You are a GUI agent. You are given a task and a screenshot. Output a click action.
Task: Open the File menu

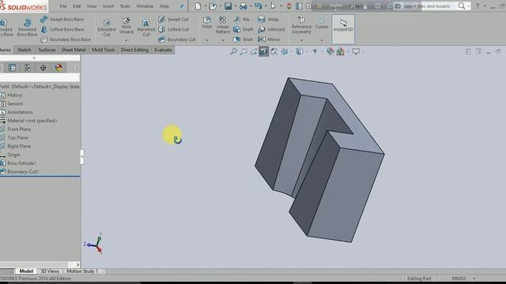[x=63, y=6]
